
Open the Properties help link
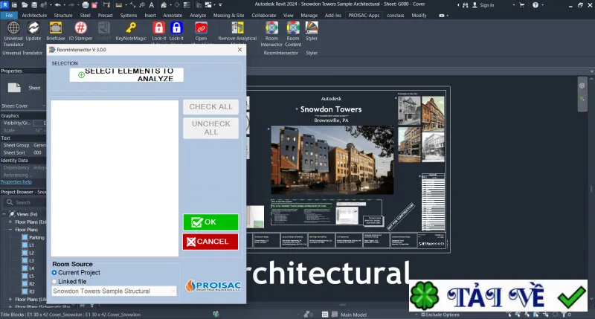pos(16,181)
